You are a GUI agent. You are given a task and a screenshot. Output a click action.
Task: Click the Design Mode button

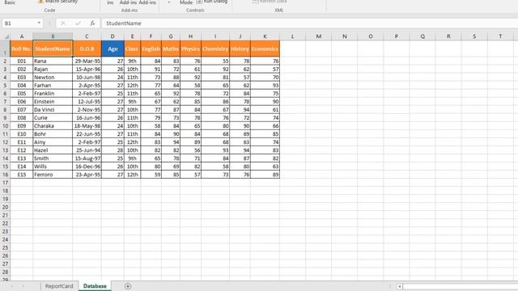coord(186,2)
